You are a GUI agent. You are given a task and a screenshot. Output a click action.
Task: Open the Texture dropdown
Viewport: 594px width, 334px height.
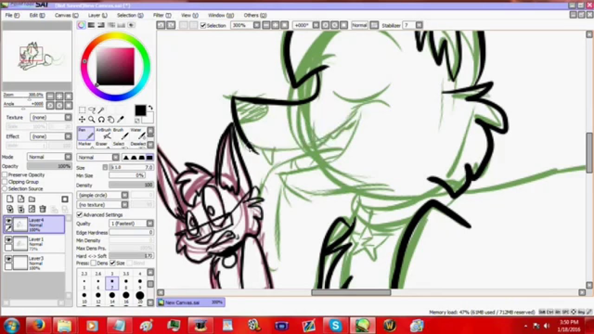click(x=51, y=117)
